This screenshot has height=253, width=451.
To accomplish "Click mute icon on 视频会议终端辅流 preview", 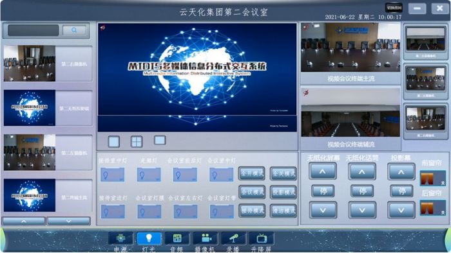I will [306, 93].
